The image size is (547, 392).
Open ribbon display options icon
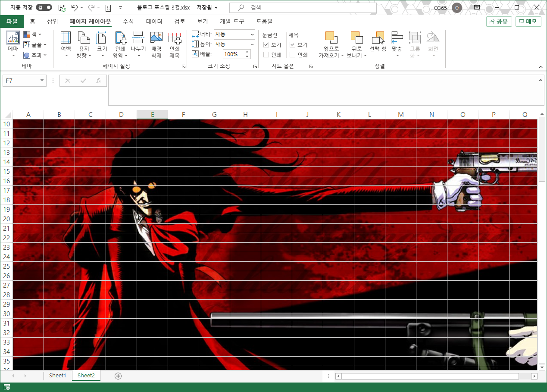(477, 8)
